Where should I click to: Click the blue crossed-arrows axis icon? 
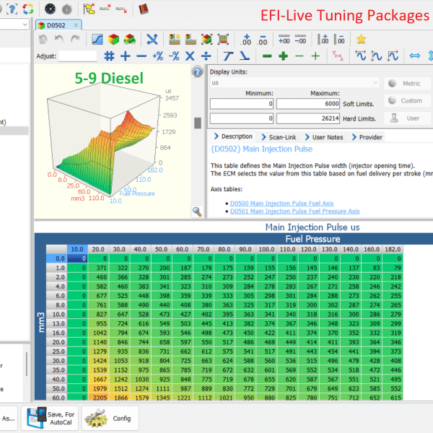click(152, 40)
